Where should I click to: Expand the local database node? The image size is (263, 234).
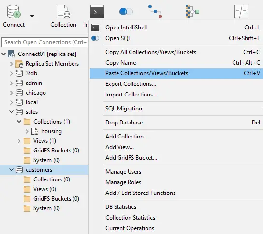[x=11, y=102]
